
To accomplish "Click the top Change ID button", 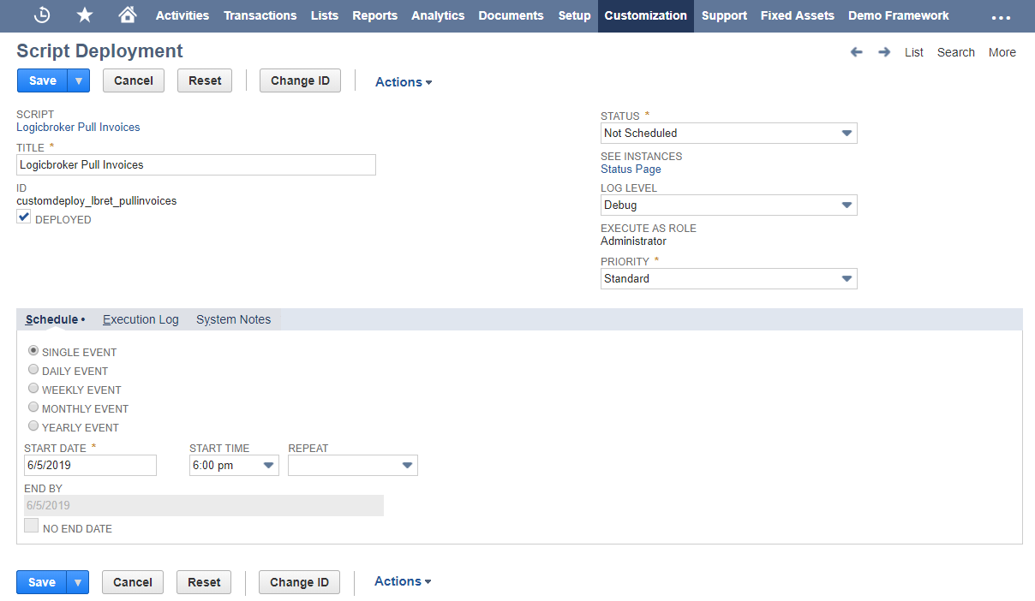I will pos(300,80).
